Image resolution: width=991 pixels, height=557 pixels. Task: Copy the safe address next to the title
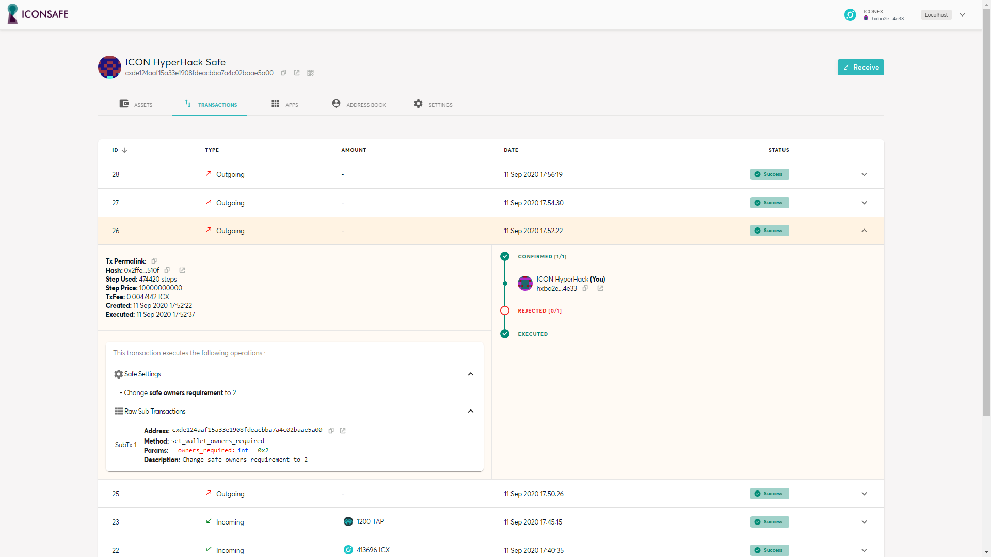point(283,73)
